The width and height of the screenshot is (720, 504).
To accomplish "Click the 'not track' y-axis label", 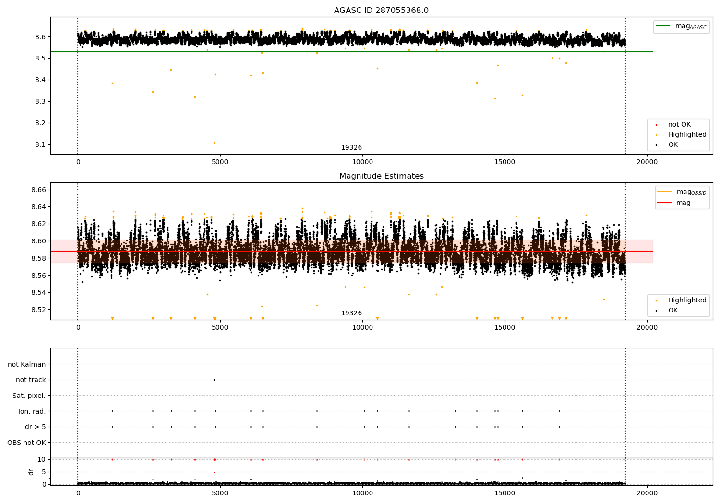I will (31, 380).
